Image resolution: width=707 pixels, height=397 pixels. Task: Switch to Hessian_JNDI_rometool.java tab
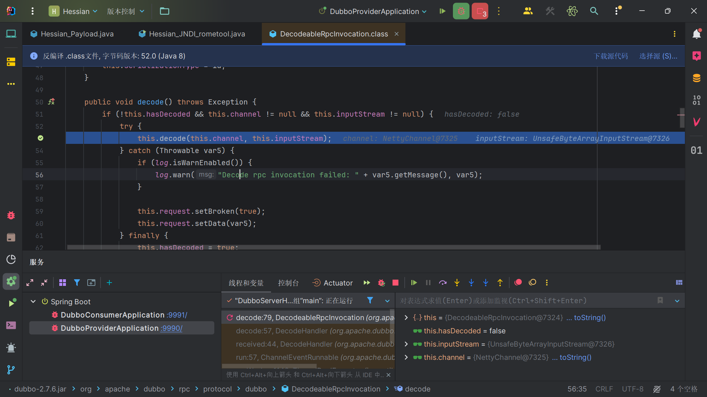point(192,34)
